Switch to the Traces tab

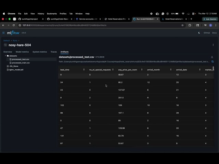[x=54, y=52]
